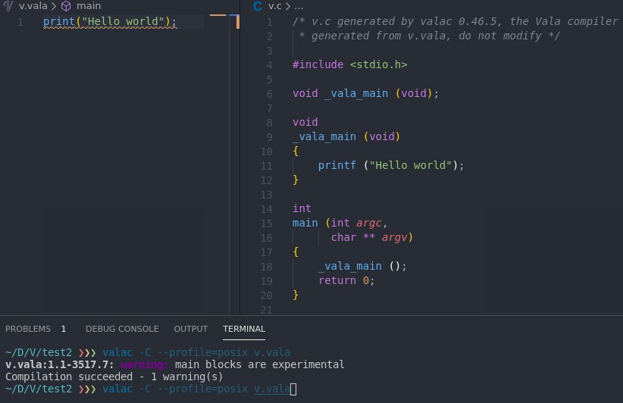Expand the ellipsis breadcrumb after v.c

pos(299,6)
